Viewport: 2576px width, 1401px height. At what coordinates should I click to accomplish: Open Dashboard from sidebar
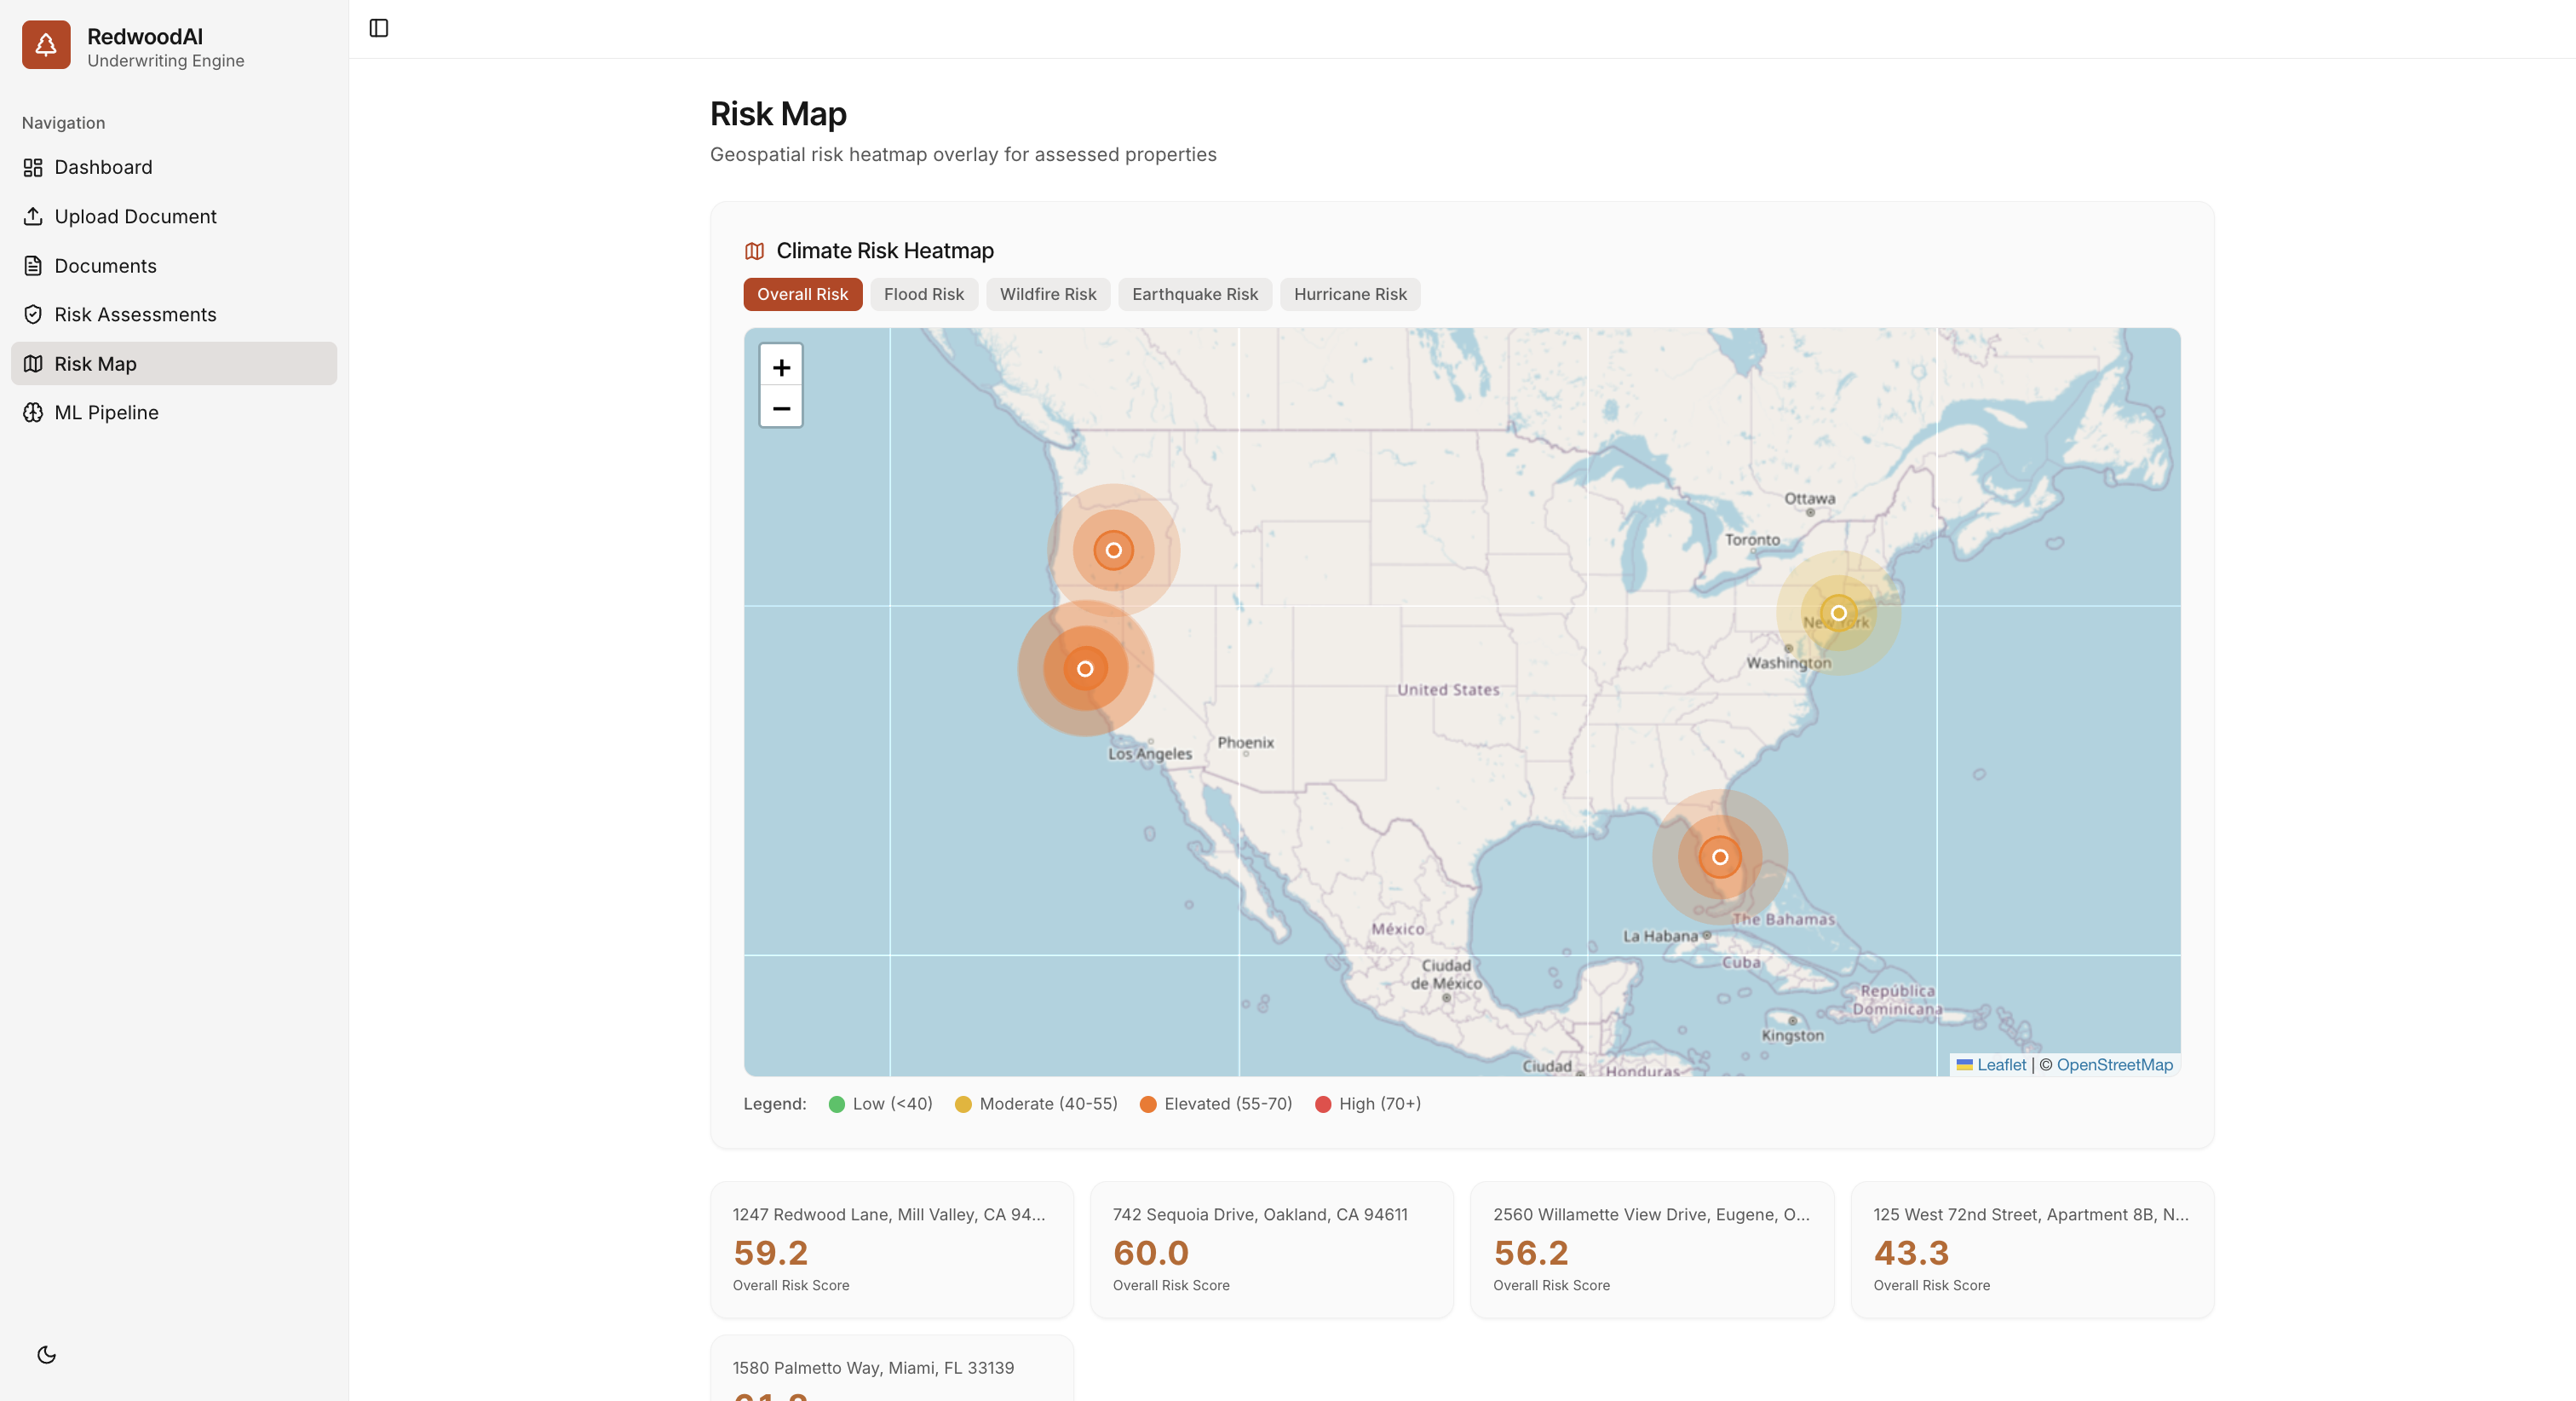(x=103, y=167)
